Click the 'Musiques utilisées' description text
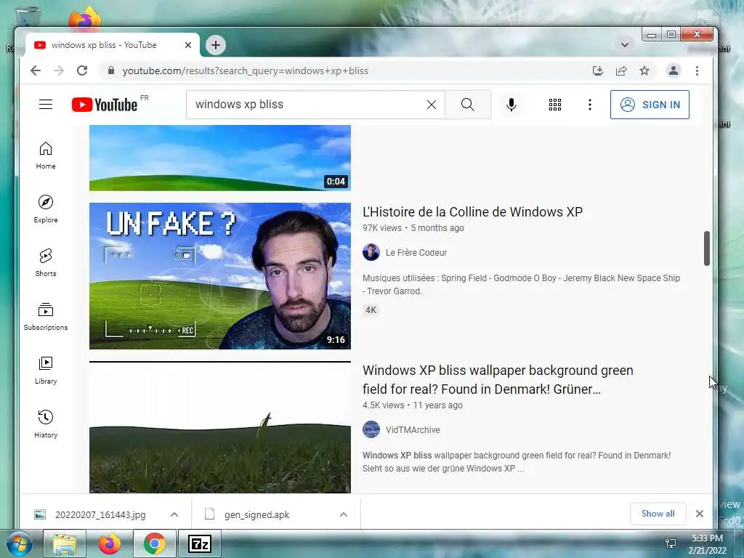The height and width of the screenshot is (558, 744). click(521, 285)
